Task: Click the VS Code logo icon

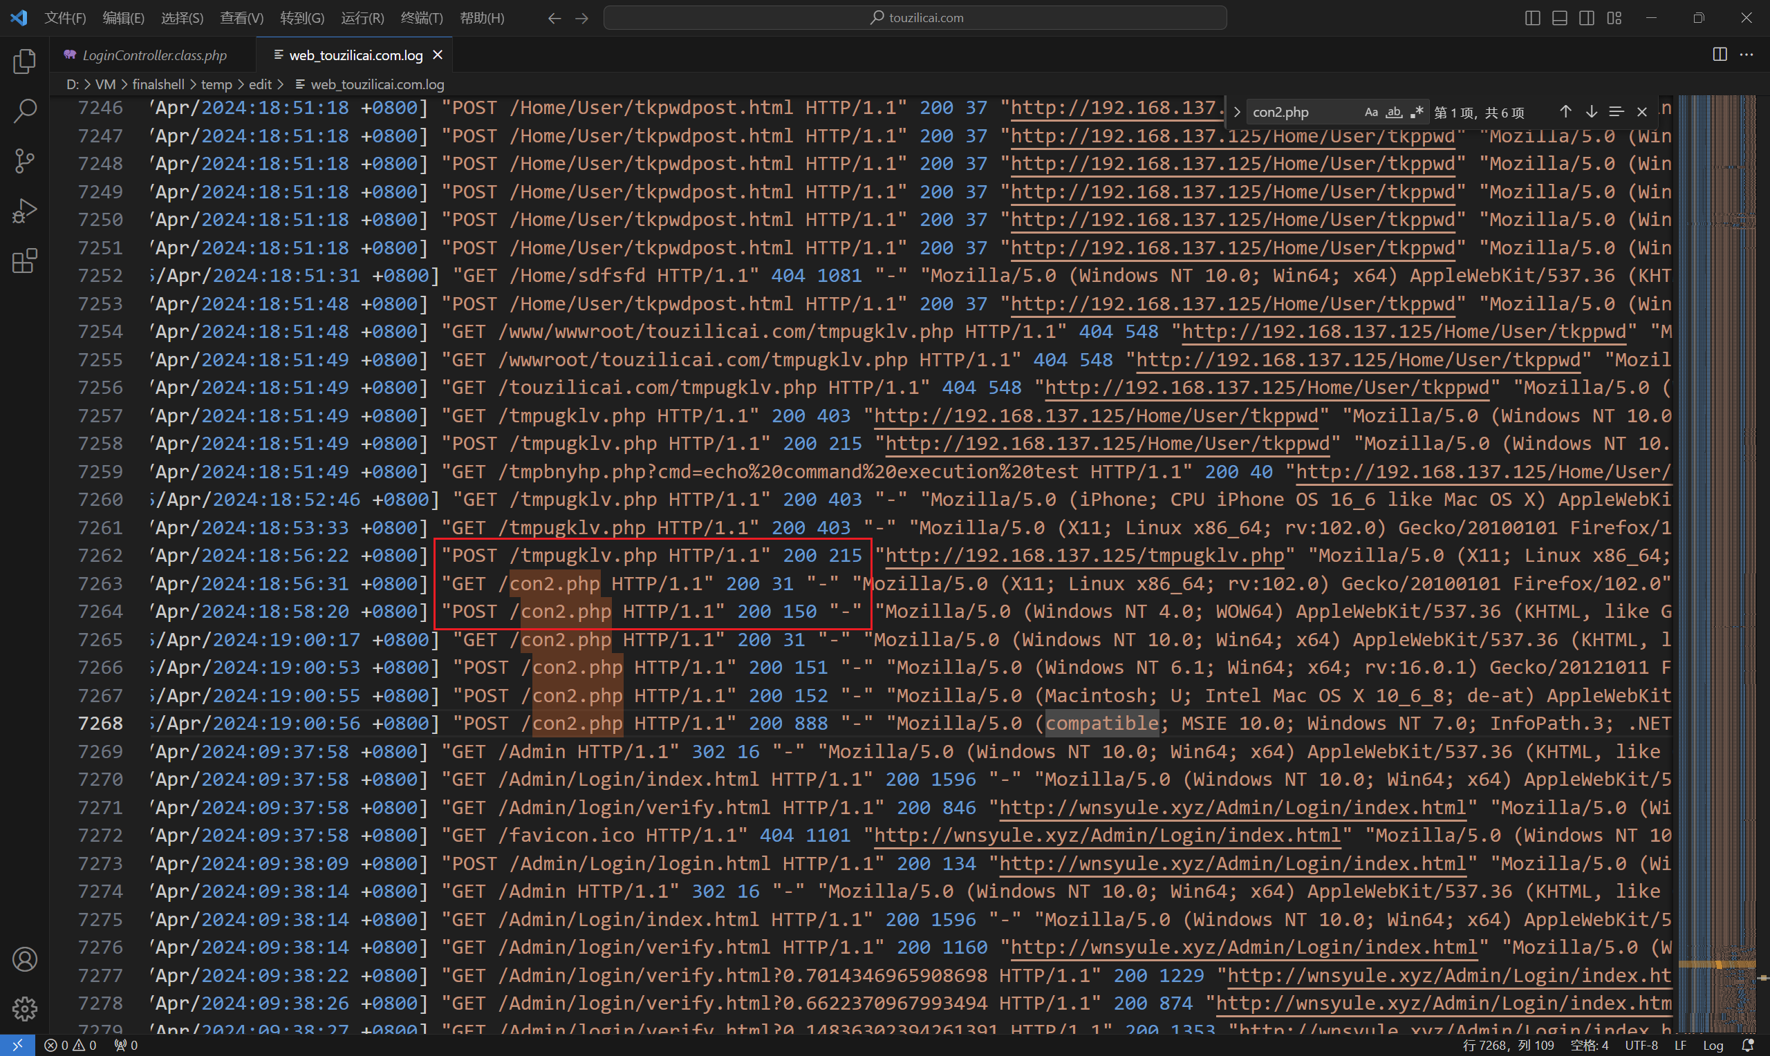Action: pyautogui.click(x=19, y=18)
